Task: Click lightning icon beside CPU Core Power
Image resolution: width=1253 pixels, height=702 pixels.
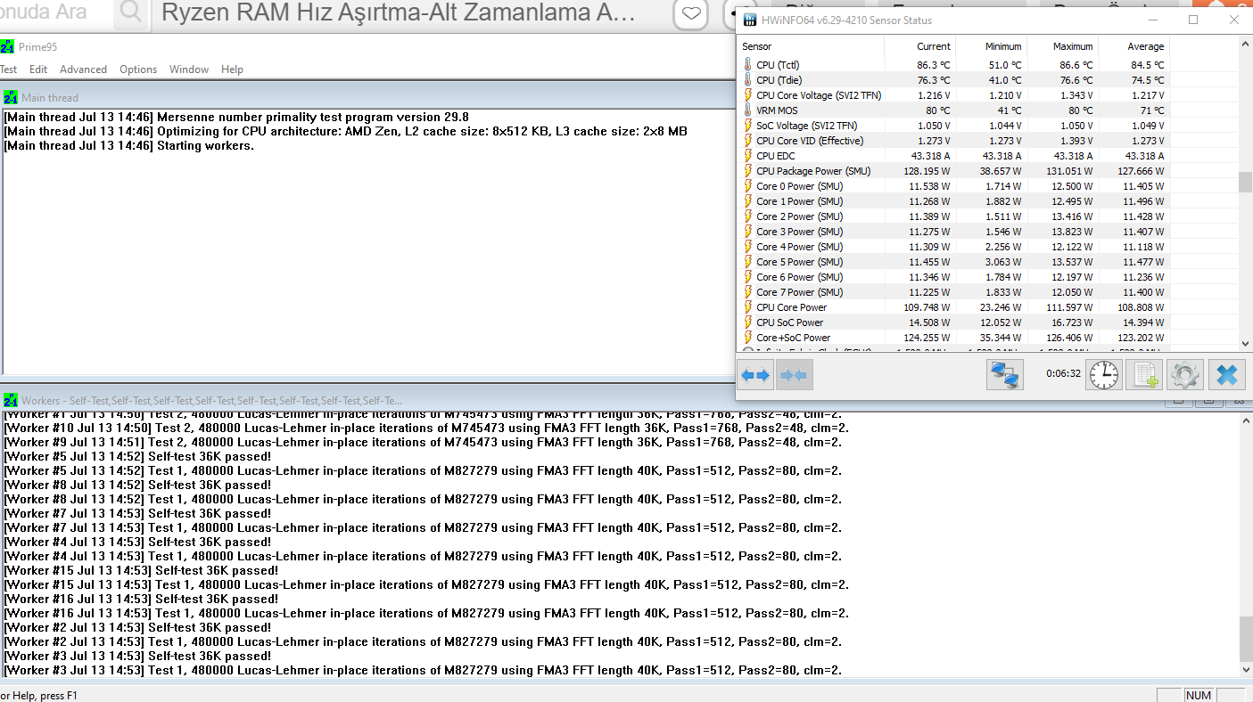Action: click(x=748, y=307)
